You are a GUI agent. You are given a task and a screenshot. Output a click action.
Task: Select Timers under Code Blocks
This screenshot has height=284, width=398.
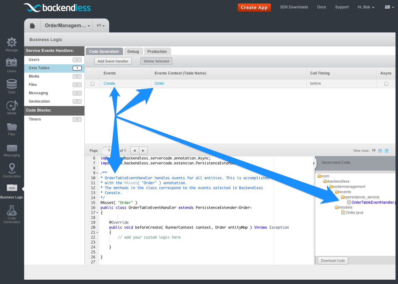coord(54,119)
